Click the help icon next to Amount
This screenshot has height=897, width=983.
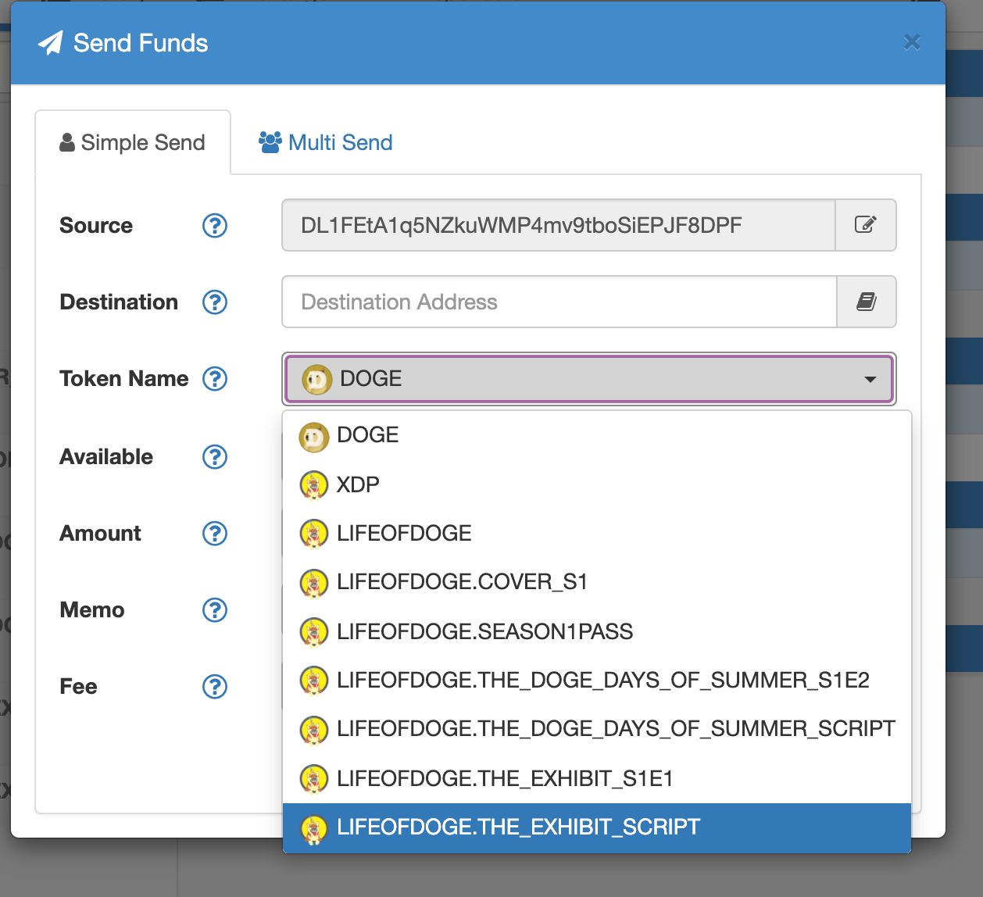click(x=215, y=533)
